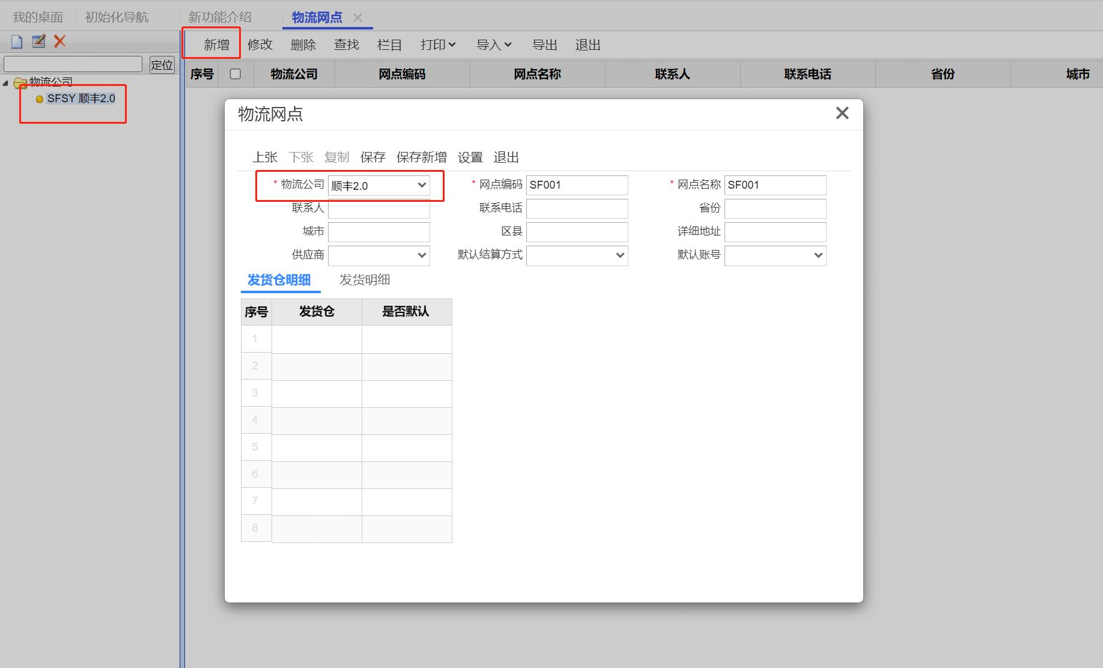
Task: Click the new document icon in left panel
Action: click(17, 41)
